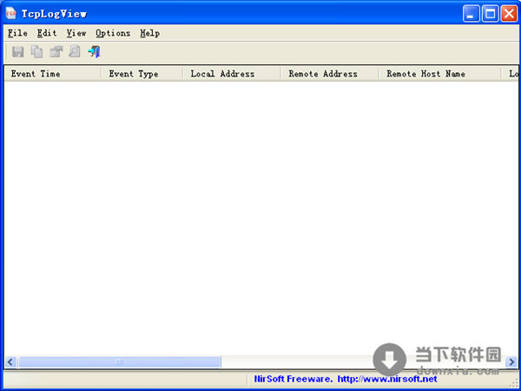Sort by Local Address column header

click(232, 74)
